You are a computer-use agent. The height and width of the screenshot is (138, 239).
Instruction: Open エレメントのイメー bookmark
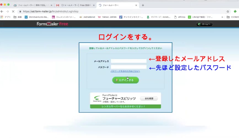tap(64, 17)
